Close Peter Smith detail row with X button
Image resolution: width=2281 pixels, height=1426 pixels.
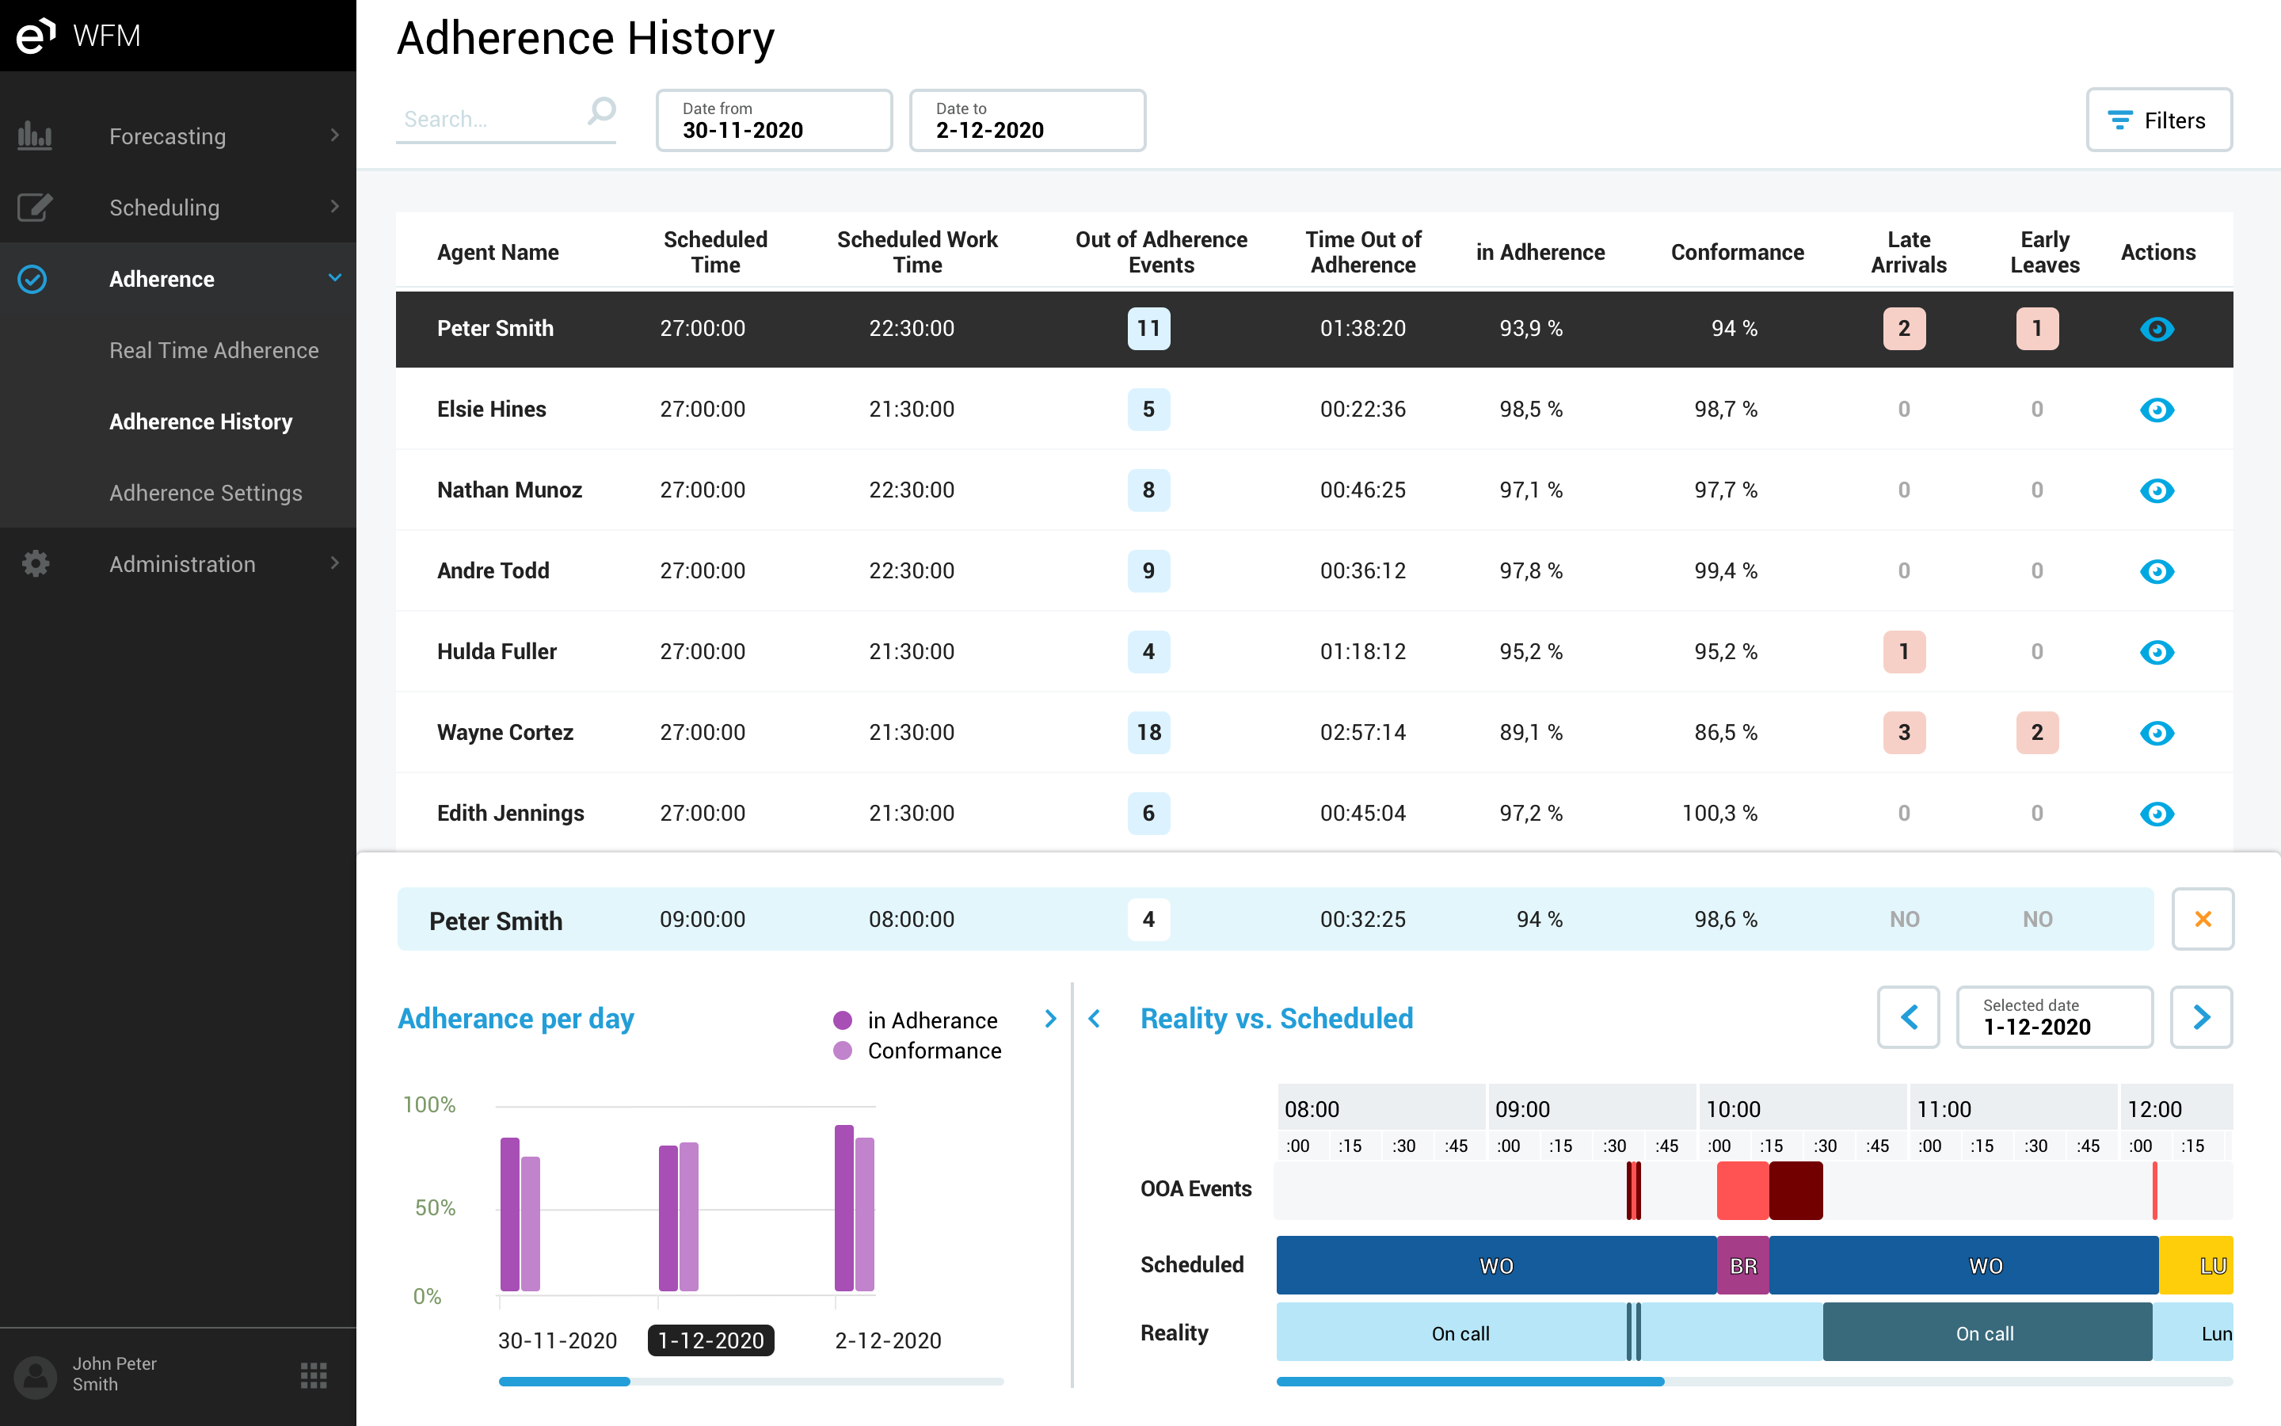(2203, 919)
